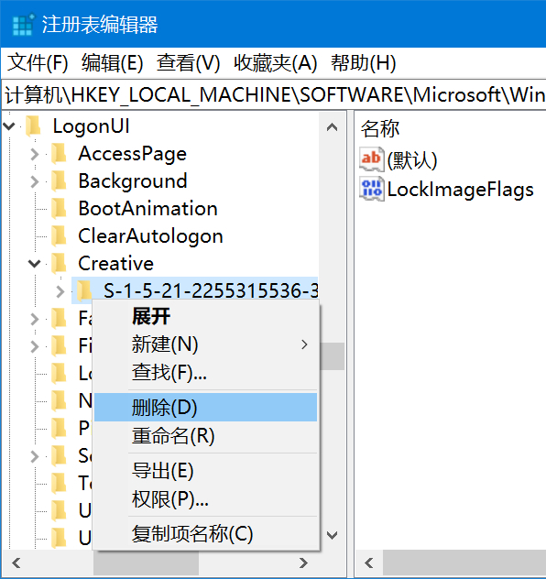The height and width of the screenshot is (579, 546).
Task: Click the 名称 column header
Action: (380, 128)
